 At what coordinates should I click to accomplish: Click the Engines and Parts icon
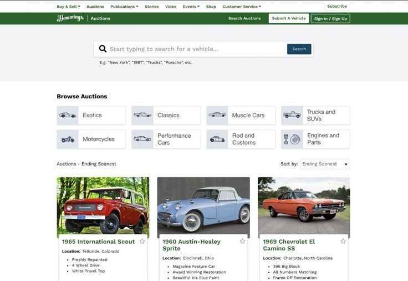pos(292,139)
